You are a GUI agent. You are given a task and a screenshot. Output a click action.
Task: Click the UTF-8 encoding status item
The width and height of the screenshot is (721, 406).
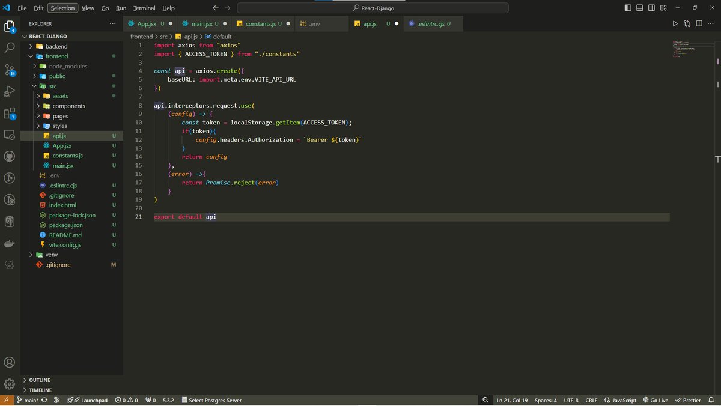tap(571, 400)
